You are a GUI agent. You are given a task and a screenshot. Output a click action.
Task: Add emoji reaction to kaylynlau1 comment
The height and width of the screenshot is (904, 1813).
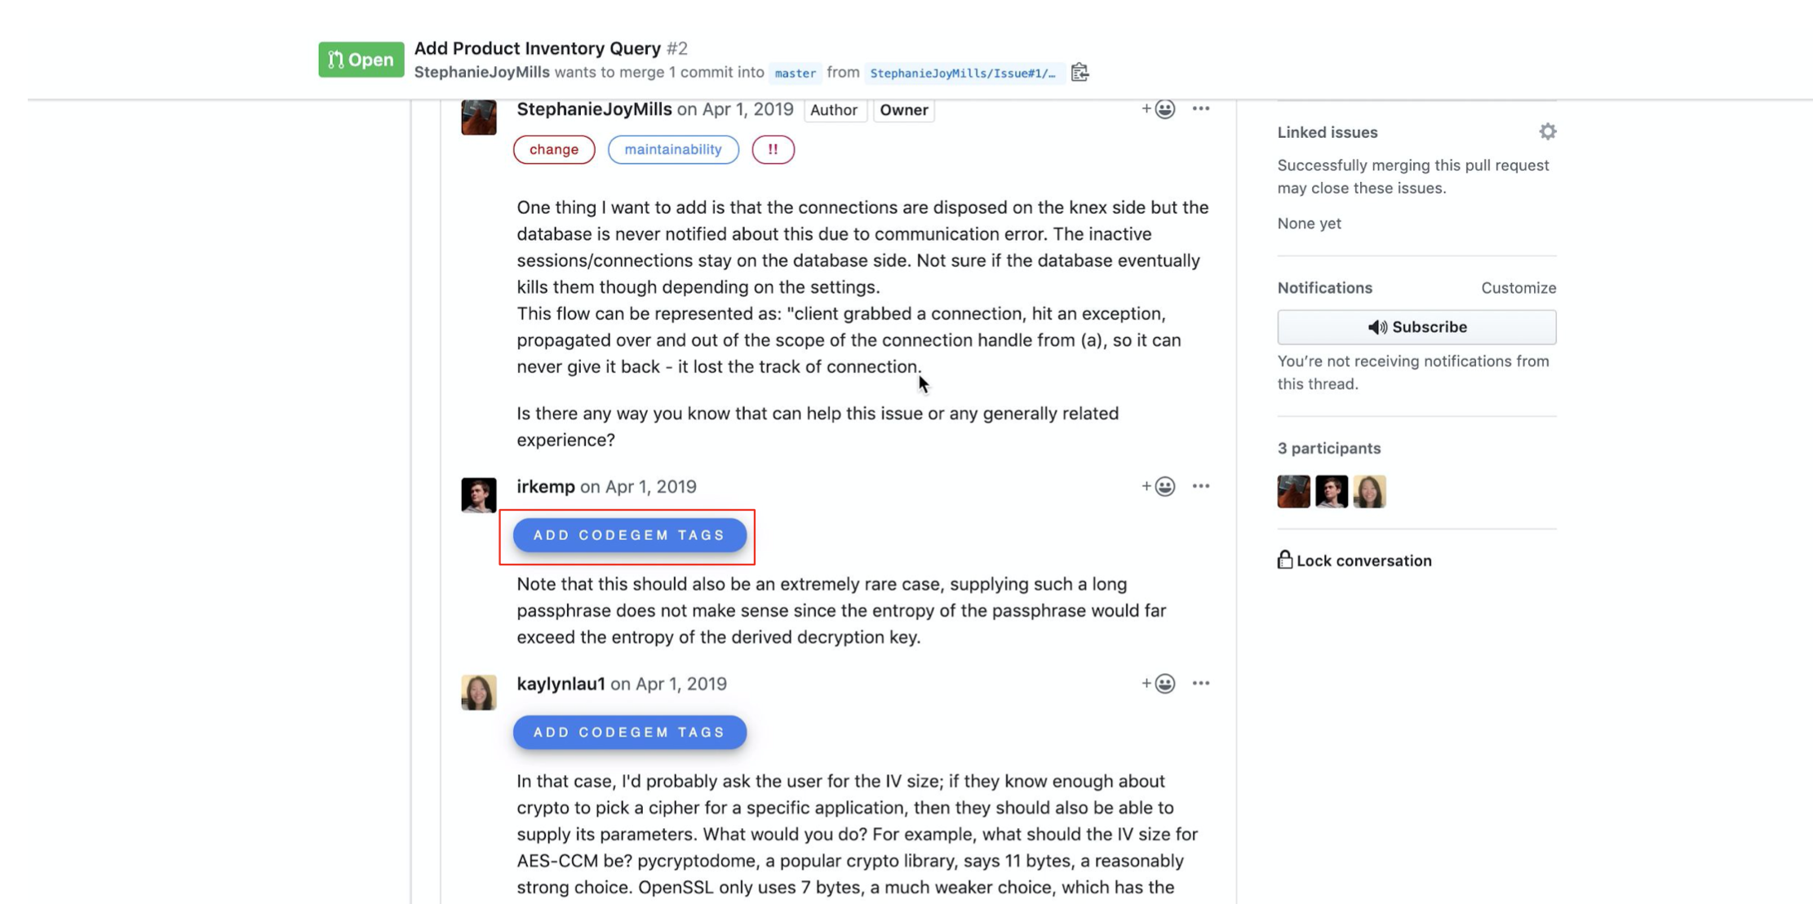(x=1159, y=684)
